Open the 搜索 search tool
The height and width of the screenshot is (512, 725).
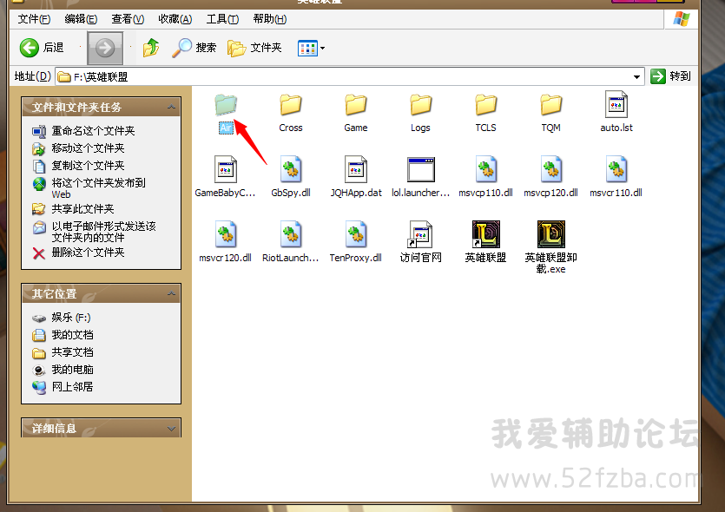194,48
